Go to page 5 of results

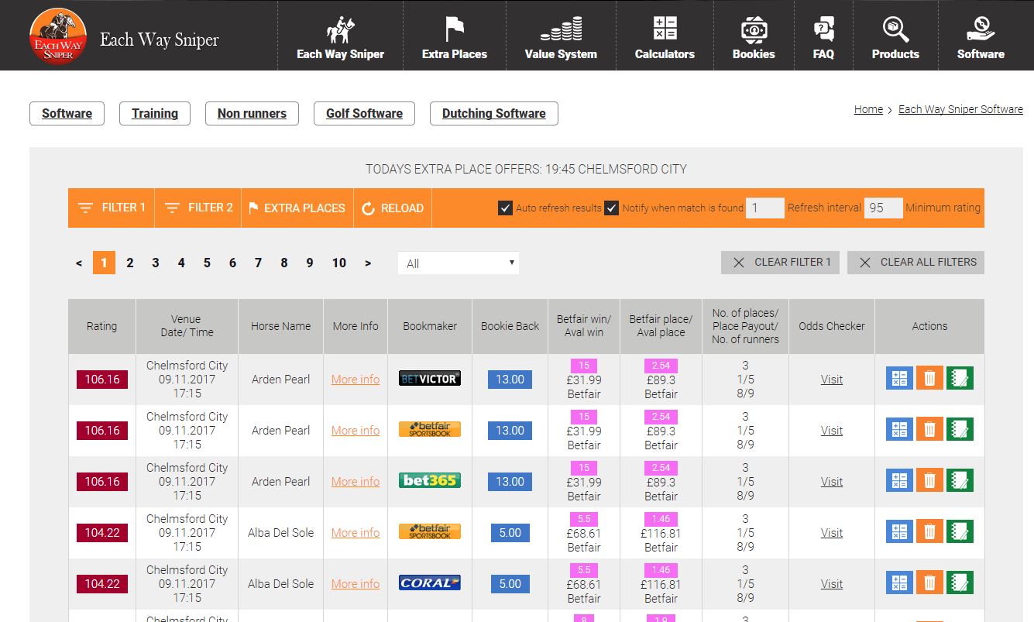click(x=207, y=263)
